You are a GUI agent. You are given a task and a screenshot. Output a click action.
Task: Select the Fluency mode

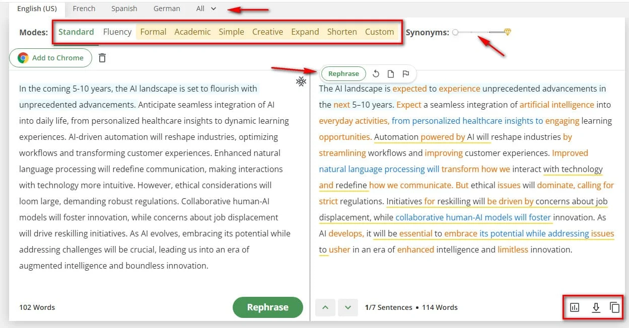click(x=117, y=32)
